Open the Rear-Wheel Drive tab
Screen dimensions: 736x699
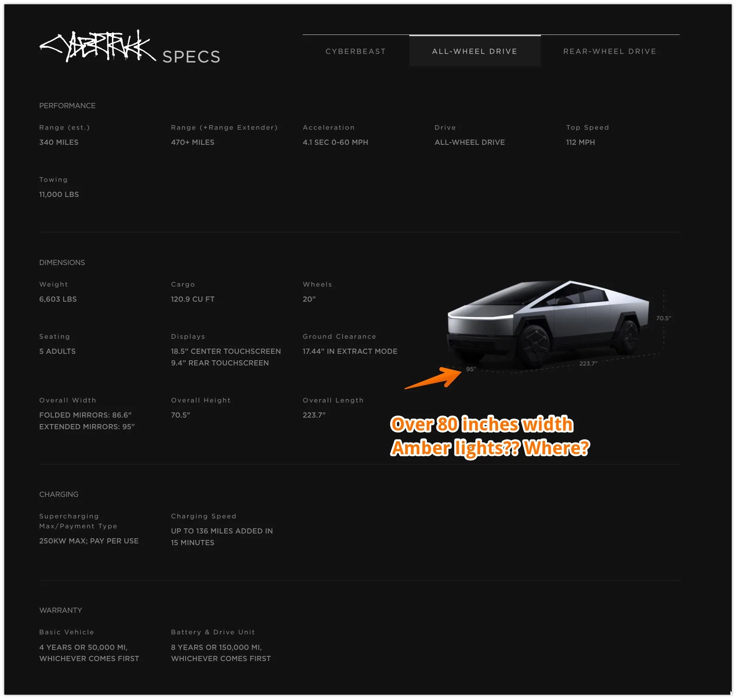(x=610, y=51)
